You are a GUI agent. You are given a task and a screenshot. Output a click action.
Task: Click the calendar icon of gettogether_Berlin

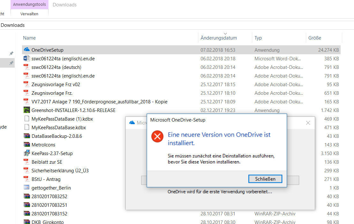tap(27, 187)
